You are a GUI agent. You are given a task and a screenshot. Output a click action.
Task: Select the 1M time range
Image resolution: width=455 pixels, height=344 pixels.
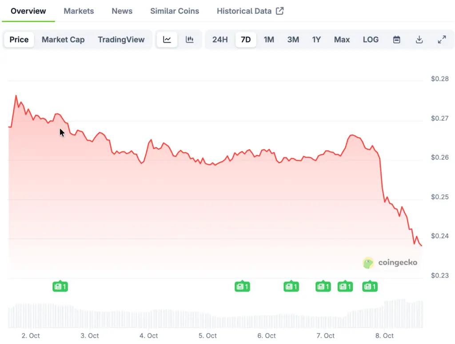tap(269, 40)
